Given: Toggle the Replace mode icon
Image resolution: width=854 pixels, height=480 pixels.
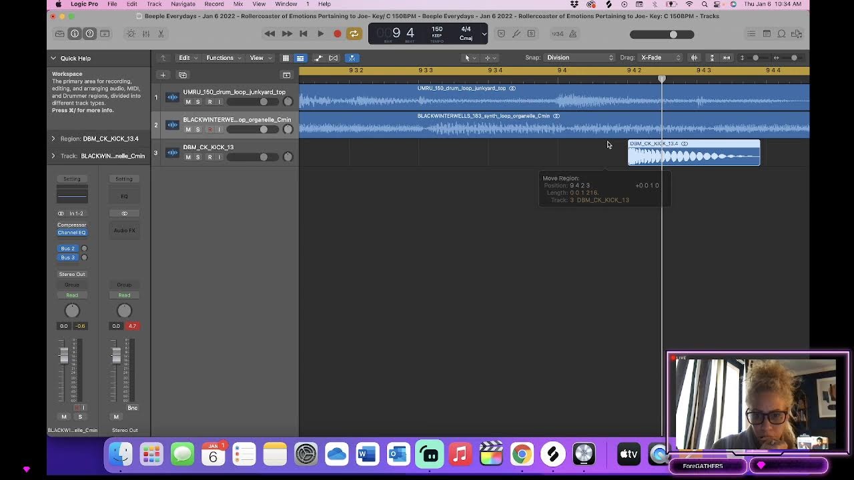Looking at the screenshot, I should 501,33.
